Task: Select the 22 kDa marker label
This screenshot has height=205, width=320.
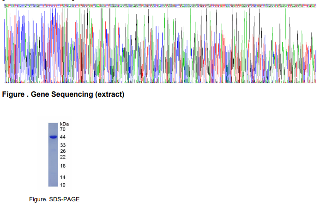Action: (63, 157)
